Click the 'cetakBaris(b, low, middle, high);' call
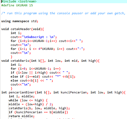This screenshot has width=127, height=119. [39, 108]
